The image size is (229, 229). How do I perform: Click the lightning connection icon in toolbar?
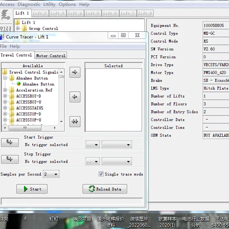pos(5,15)
